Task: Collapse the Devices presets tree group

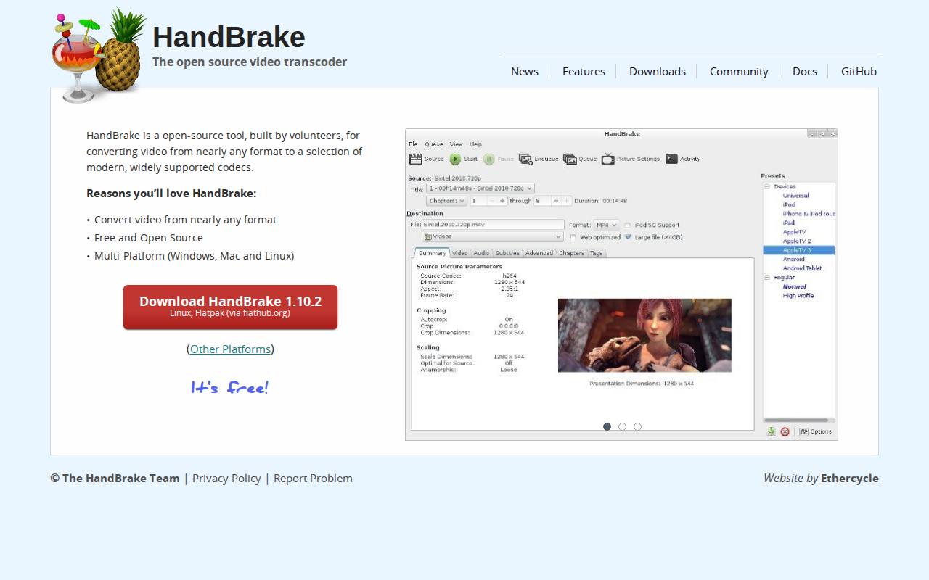Action: pyautogui.click(x=767, y=187)
